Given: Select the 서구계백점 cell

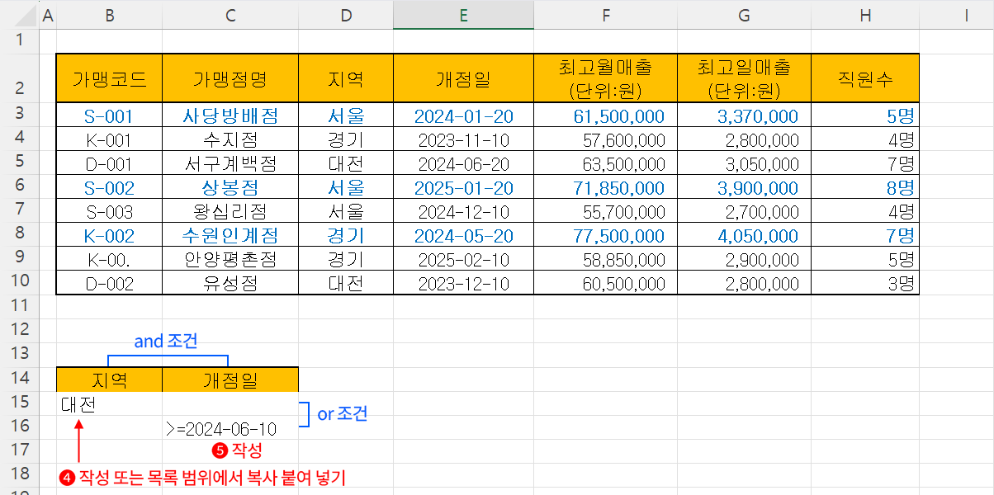Looking at the screenshot, I should coord(230,163).
